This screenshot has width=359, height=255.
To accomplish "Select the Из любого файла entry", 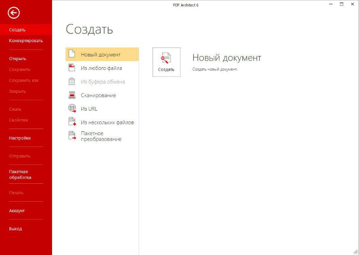I will coord(102,68).
